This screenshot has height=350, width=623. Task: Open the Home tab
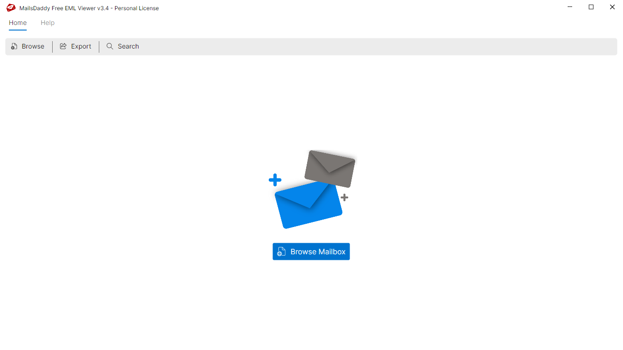[18, 23]
